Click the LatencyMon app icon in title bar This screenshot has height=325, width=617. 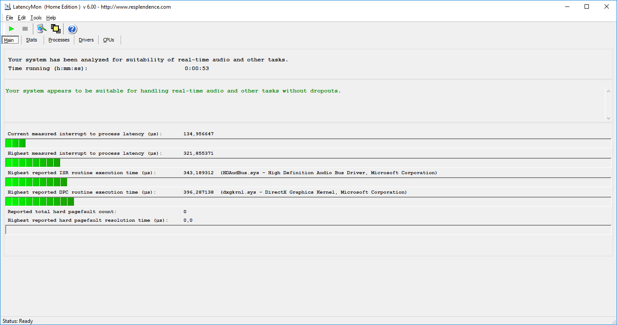(x=7, y=7)
